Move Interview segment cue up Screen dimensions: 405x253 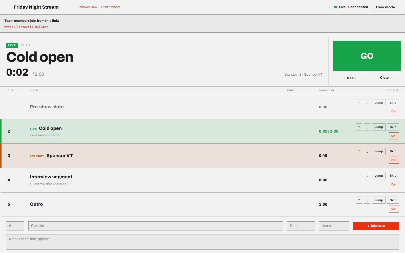pos(359,176)
